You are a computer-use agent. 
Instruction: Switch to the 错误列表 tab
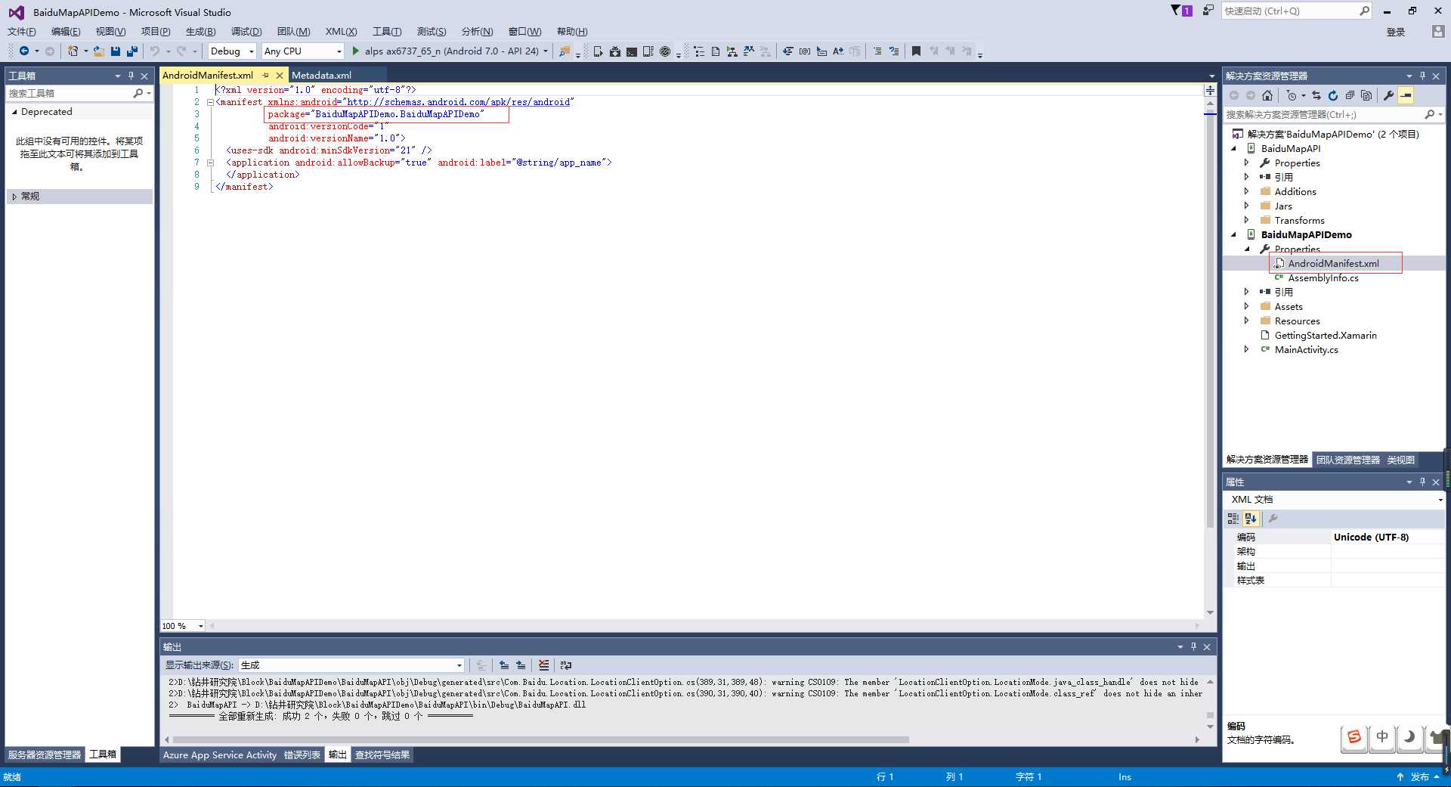coord(302,754)
